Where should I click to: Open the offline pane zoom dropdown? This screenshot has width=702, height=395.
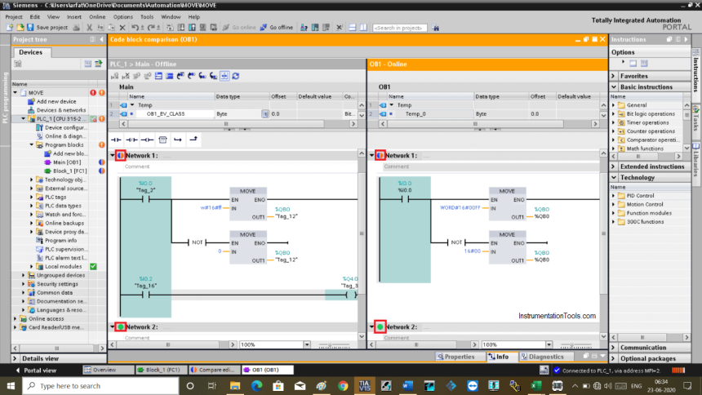(307, 345)
